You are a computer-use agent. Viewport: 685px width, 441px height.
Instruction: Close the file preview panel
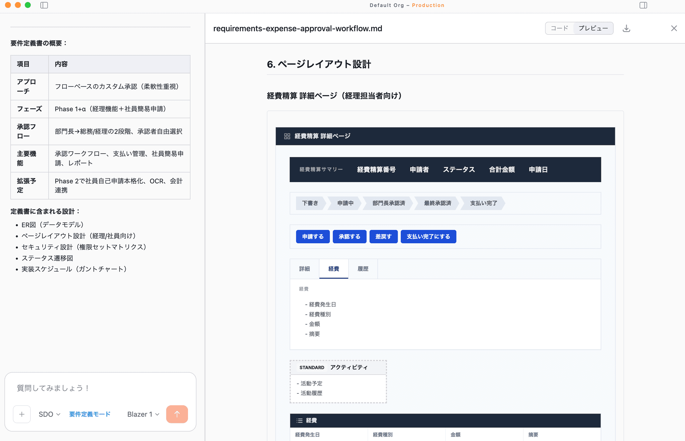point(674,28)
